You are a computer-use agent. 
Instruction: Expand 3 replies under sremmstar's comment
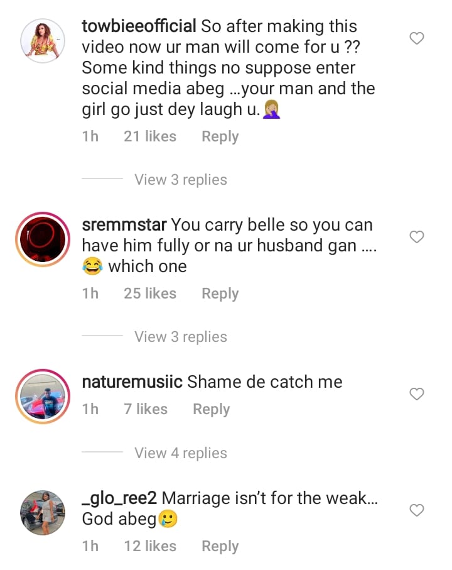pos(181,337)
